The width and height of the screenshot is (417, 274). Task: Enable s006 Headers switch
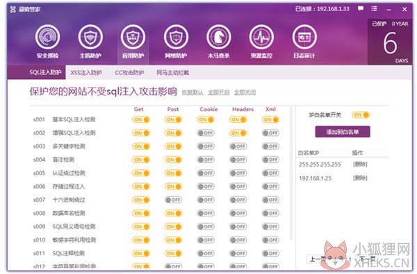(x=238, y=187)
